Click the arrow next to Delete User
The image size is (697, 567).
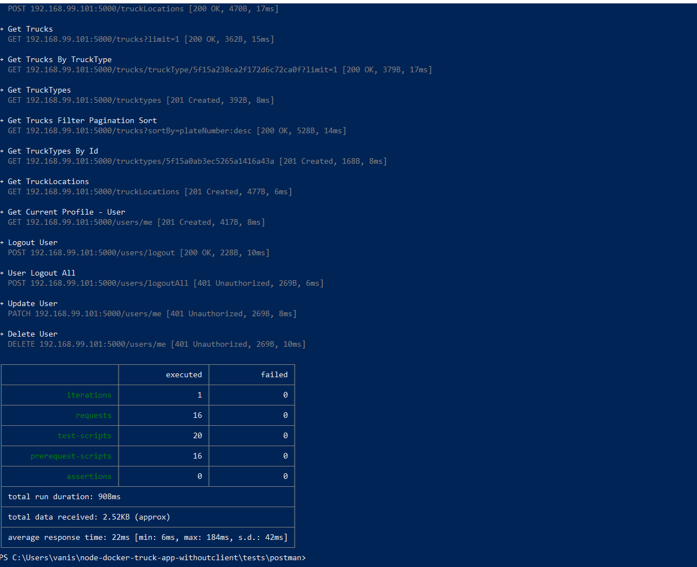click(x=2, y=334)
